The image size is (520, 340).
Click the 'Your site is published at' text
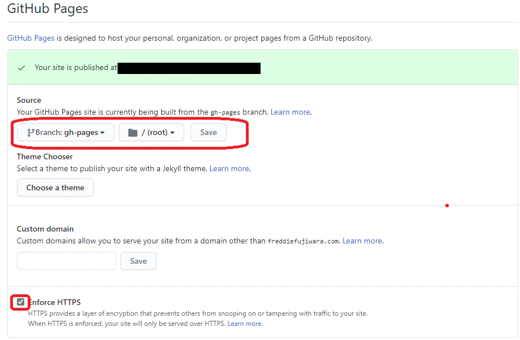[x=76, y=67]
